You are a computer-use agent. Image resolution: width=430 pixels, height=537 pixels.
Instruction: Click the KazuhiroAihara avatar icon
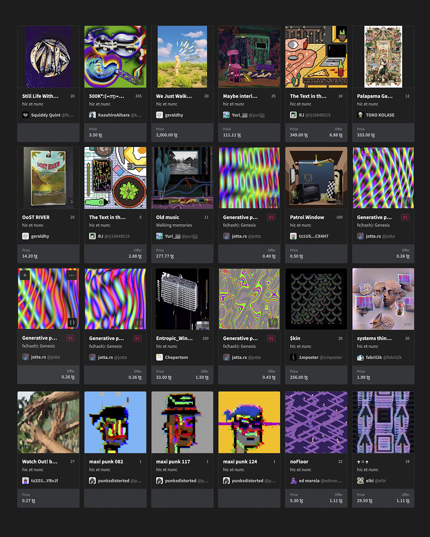92,115
